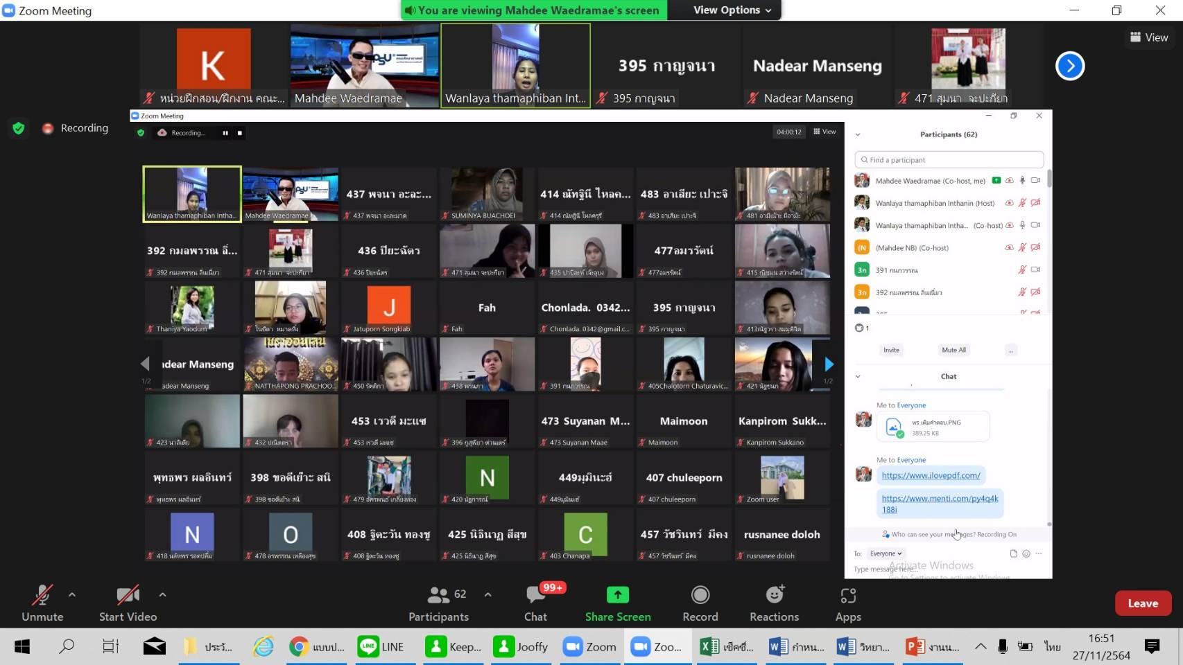This screenshot has width=1183, height=665.
Task: Go to the previous gallery page arrow
Action: point(145,364)
